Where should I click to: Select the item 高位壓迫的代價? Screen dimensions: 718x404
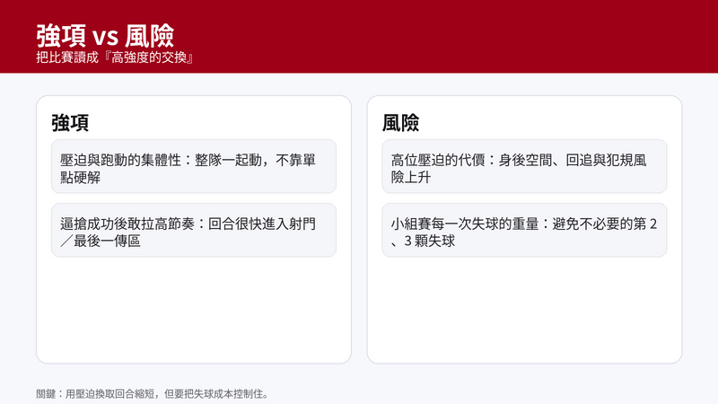524,167
